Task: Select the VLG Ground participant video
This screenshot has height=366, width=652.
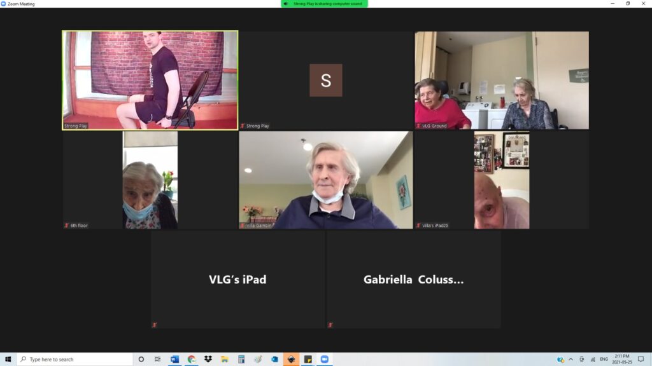Action: click(502, 80)
